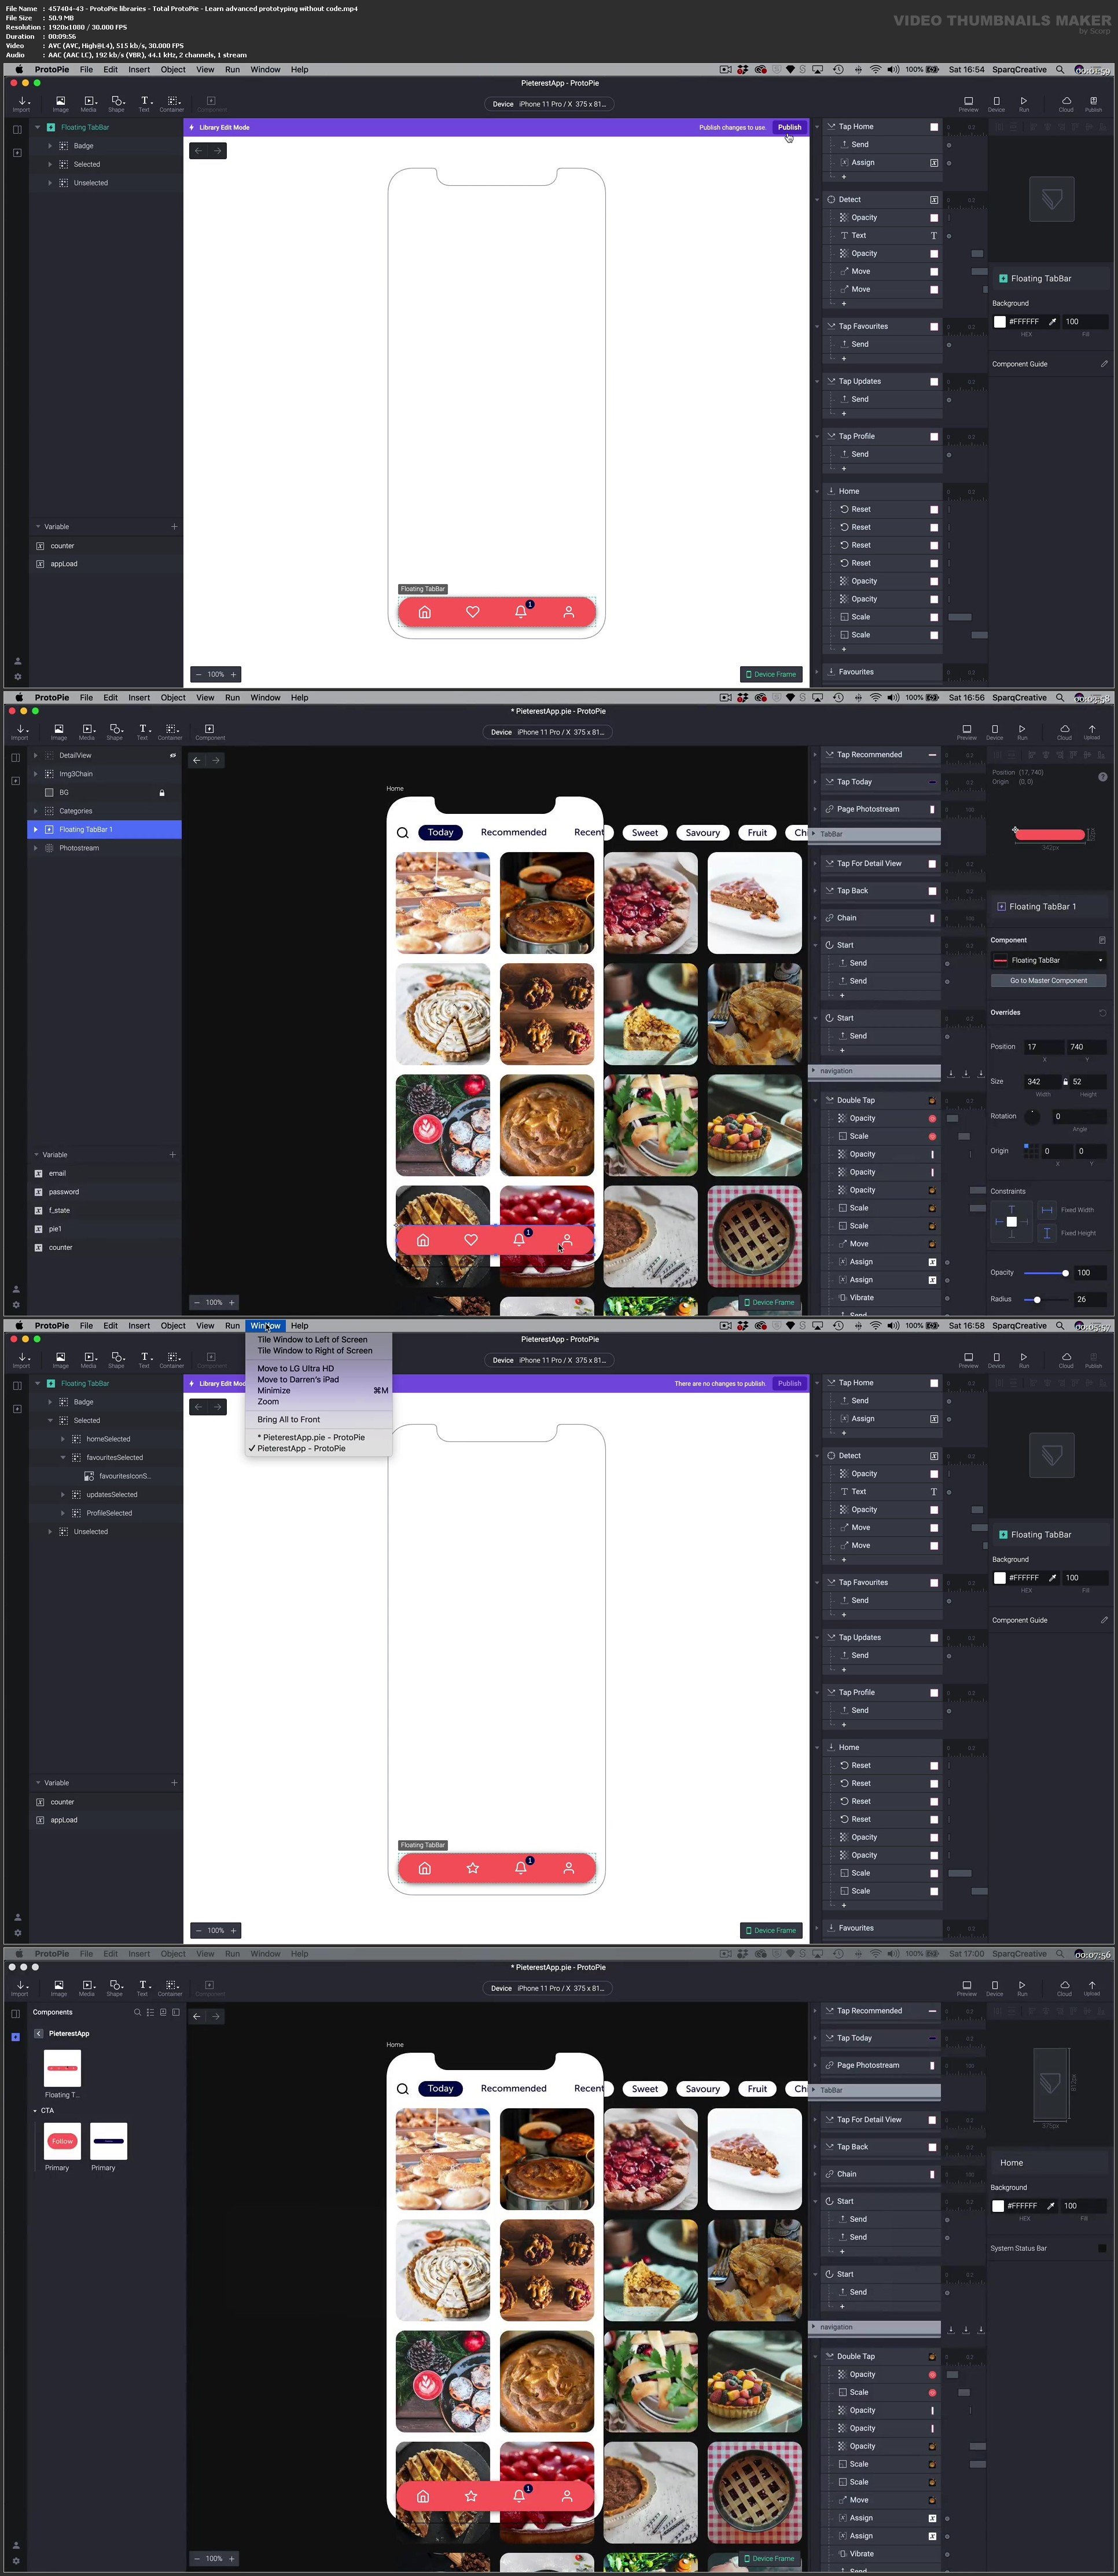The height and width of the screenshot is (2576, 1118).
Task: Toggle the System Status Bar checkbox
Action: coord(1101,2248)
